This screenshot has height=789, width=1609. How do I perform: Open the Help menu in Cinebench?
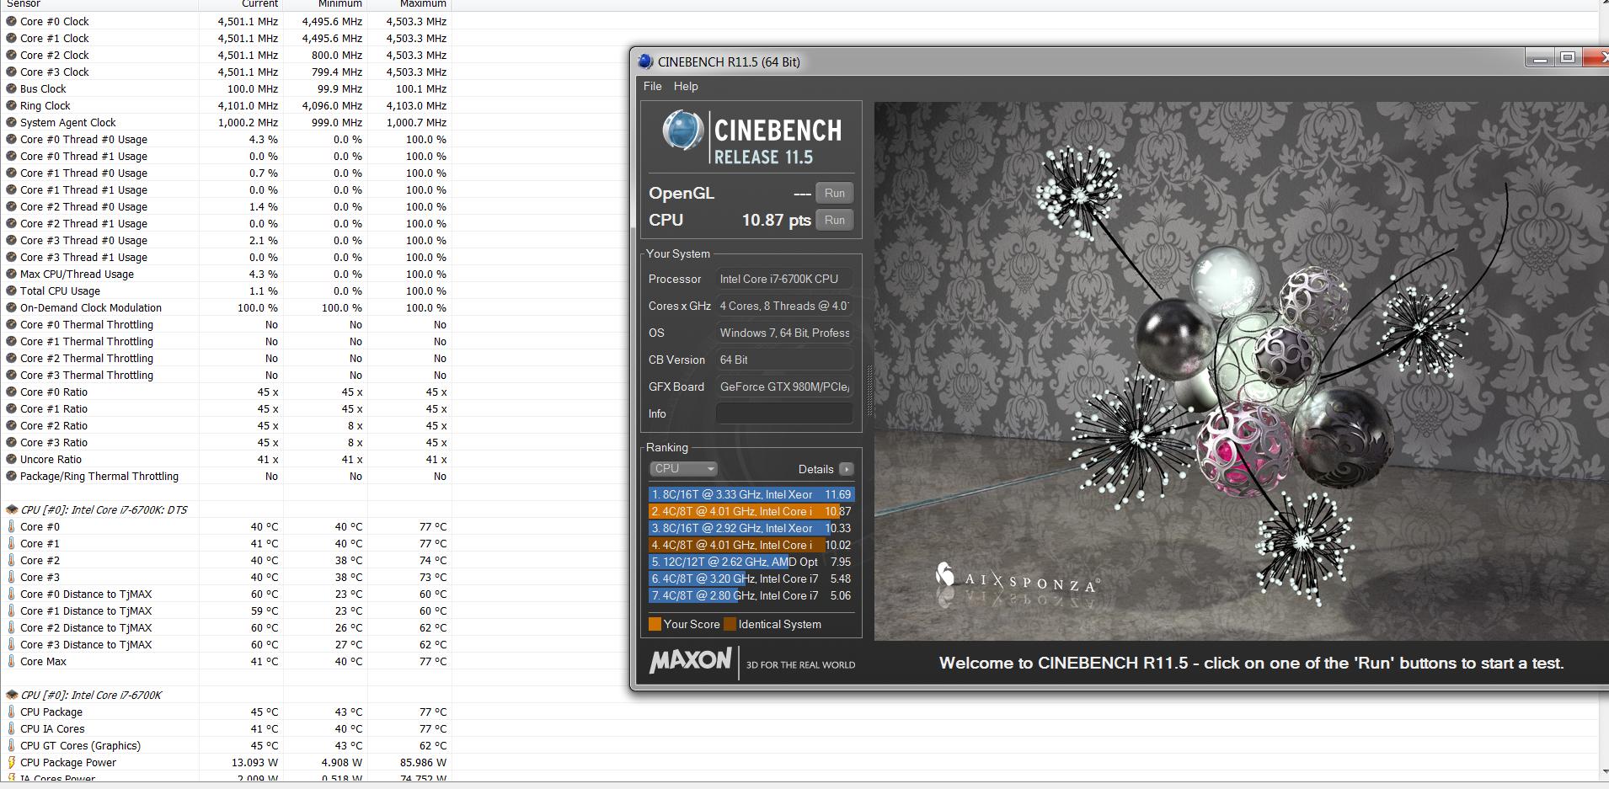click(686, 86)
